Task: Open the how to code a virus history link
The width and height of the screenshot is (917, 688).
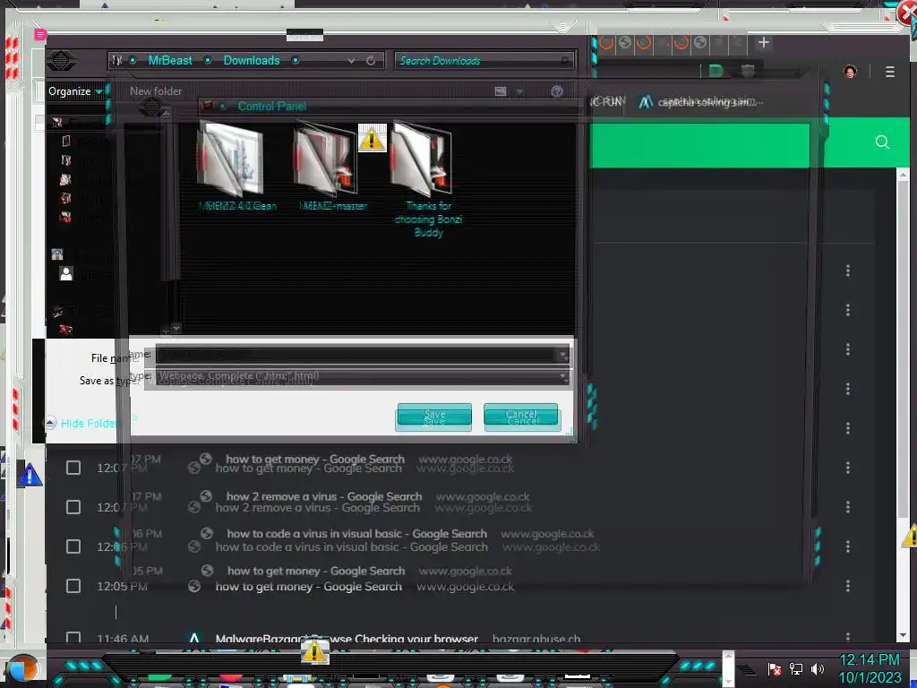Action: pyautogui.click(x=351, y=546)
